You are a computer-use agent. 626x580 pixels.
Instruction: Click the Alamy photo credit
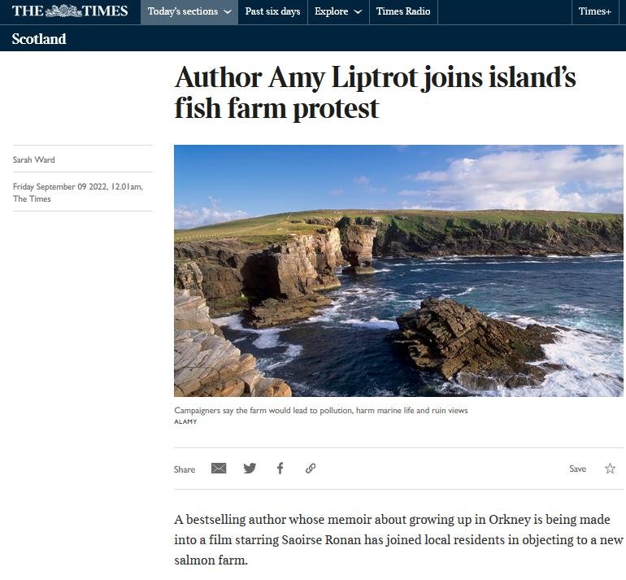coord(185,421)
